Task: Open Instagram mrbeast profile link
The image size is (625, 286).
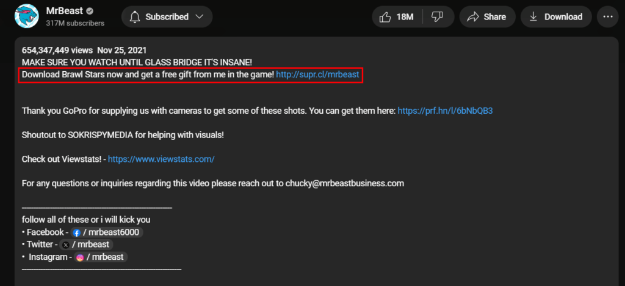Action: coord(101,257)
